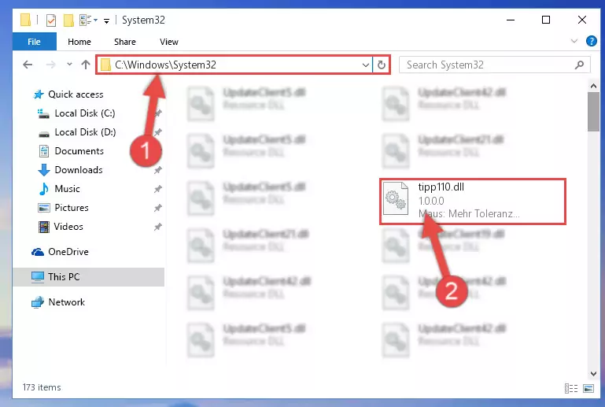Open Local Disk (C:) in sidebar
The height and width of the screenshot is (407, 605).
coord(84,113)
